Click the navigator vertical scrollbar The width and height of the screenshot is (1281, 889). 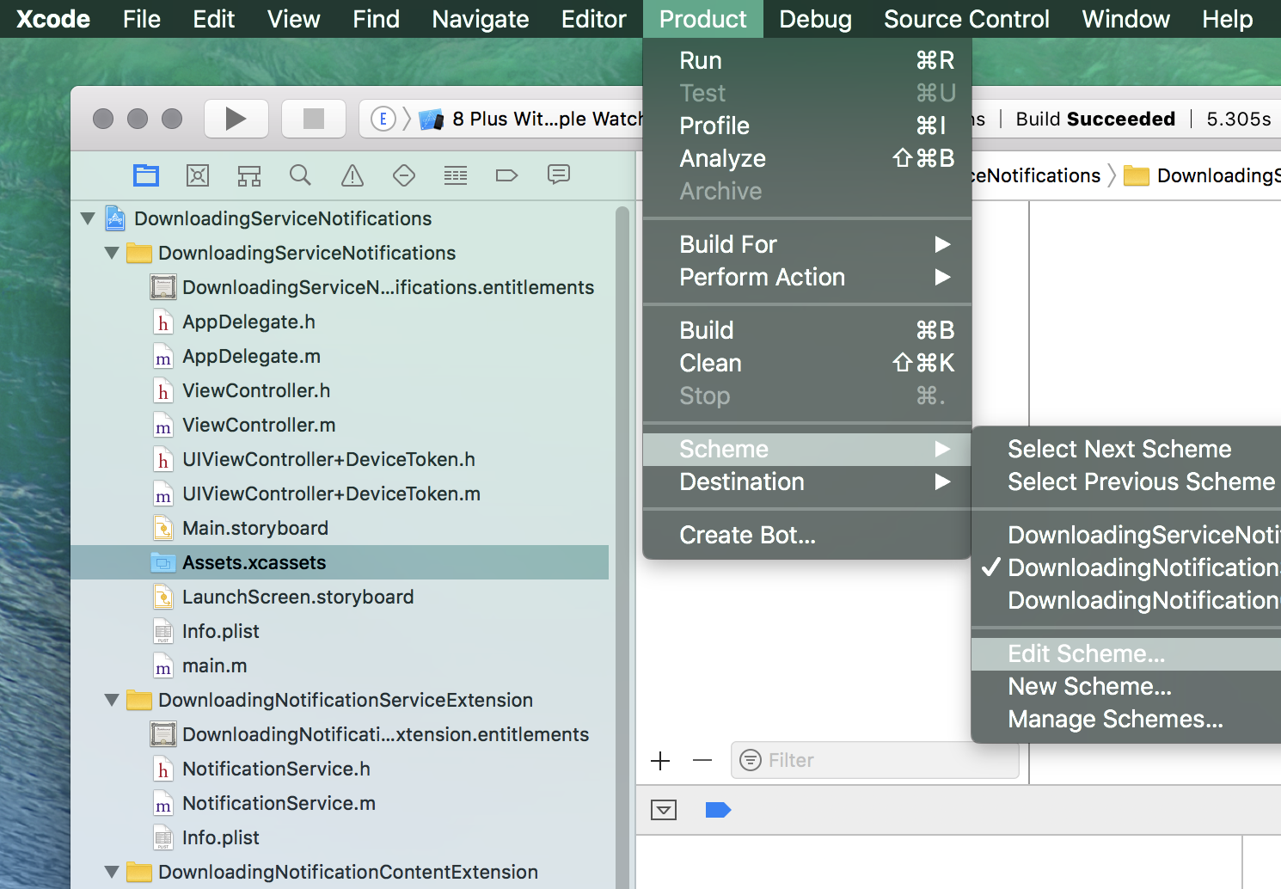click(622, 547)
